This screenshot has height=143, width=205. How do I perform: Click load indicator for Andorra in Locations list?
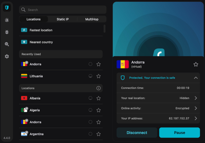(90, 122)
